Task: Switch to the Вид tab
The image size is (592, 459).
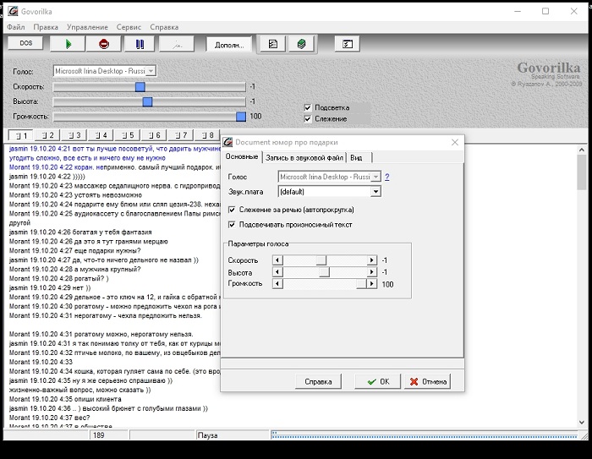Action: [x=356, y=158]
